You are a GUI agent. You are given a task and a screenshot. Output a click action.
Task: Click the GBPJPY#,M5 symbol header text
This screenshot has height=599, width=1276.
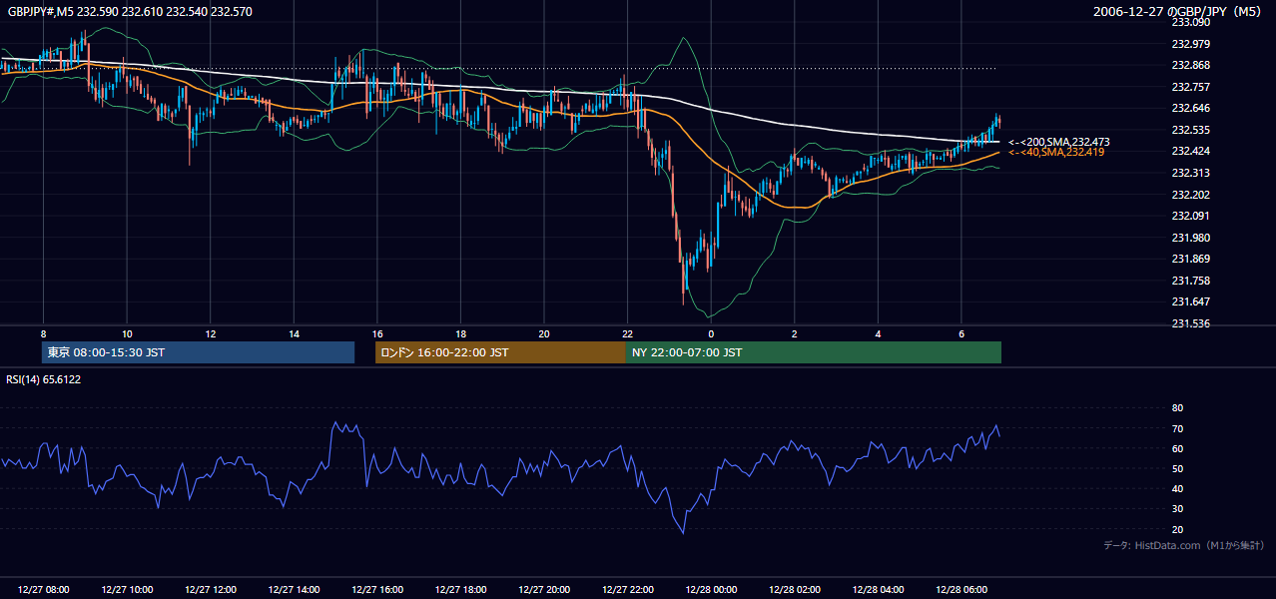131,12
